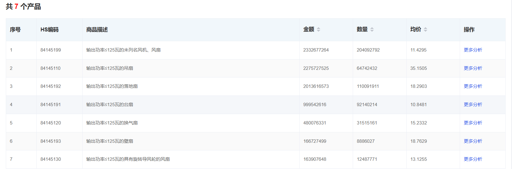
Task: Click description 输出功率≤125瓦的未列名风机、风扇
Action: (x=123, y=50)
